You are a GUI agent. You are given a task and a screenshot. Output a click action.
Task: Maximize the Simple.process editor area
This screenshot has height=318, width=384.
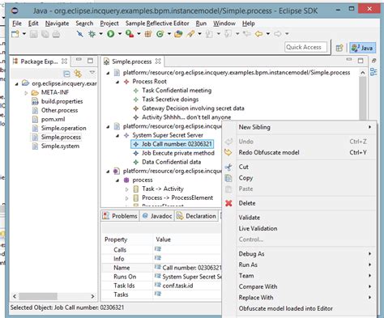[361, 61]
